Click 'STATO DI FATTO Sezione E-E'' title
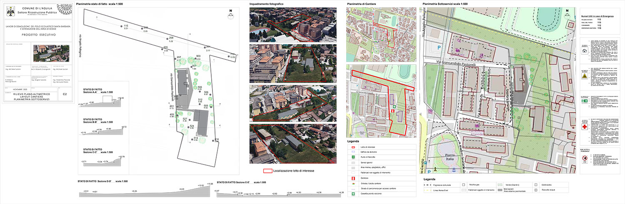This screenshot has height=204, width=625. (x=233, y=182)
